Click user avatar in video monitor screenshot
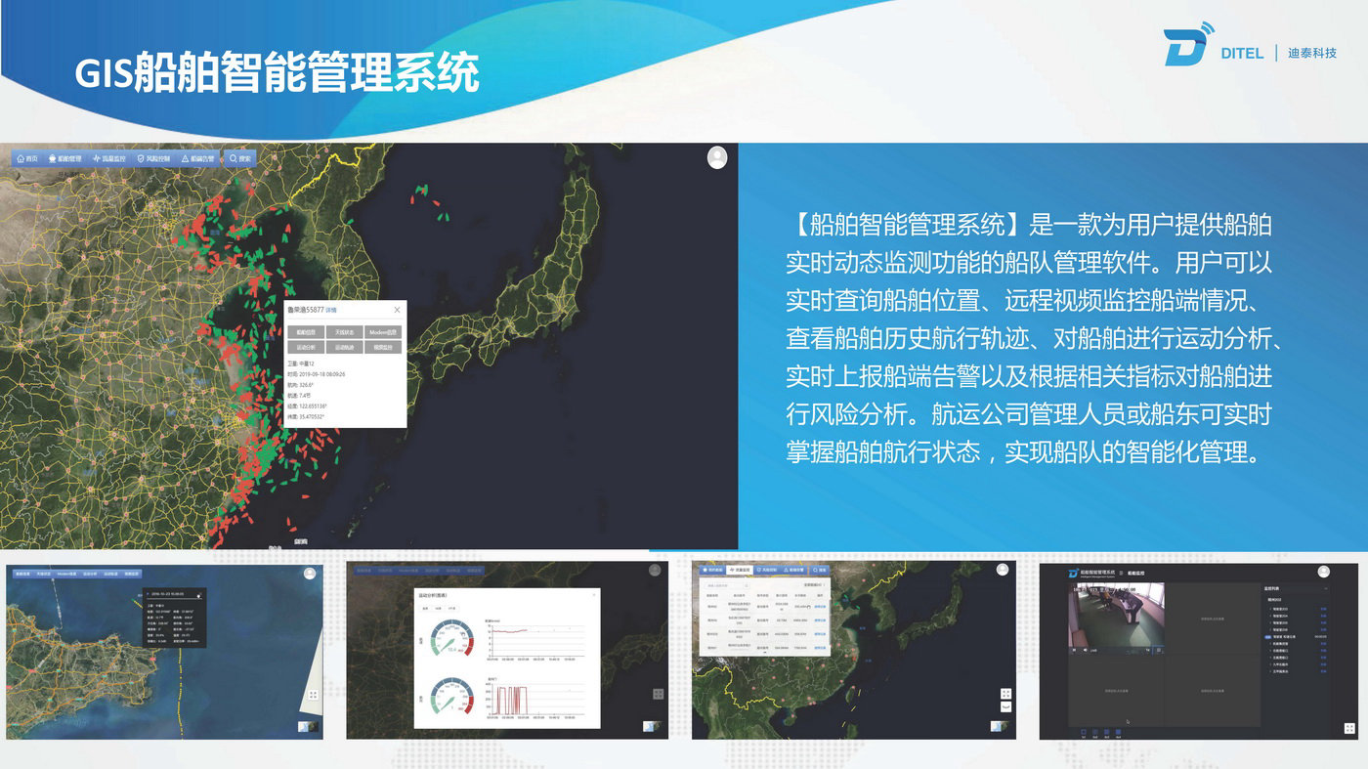The image size is (1368, 769). click(1323, 572)
